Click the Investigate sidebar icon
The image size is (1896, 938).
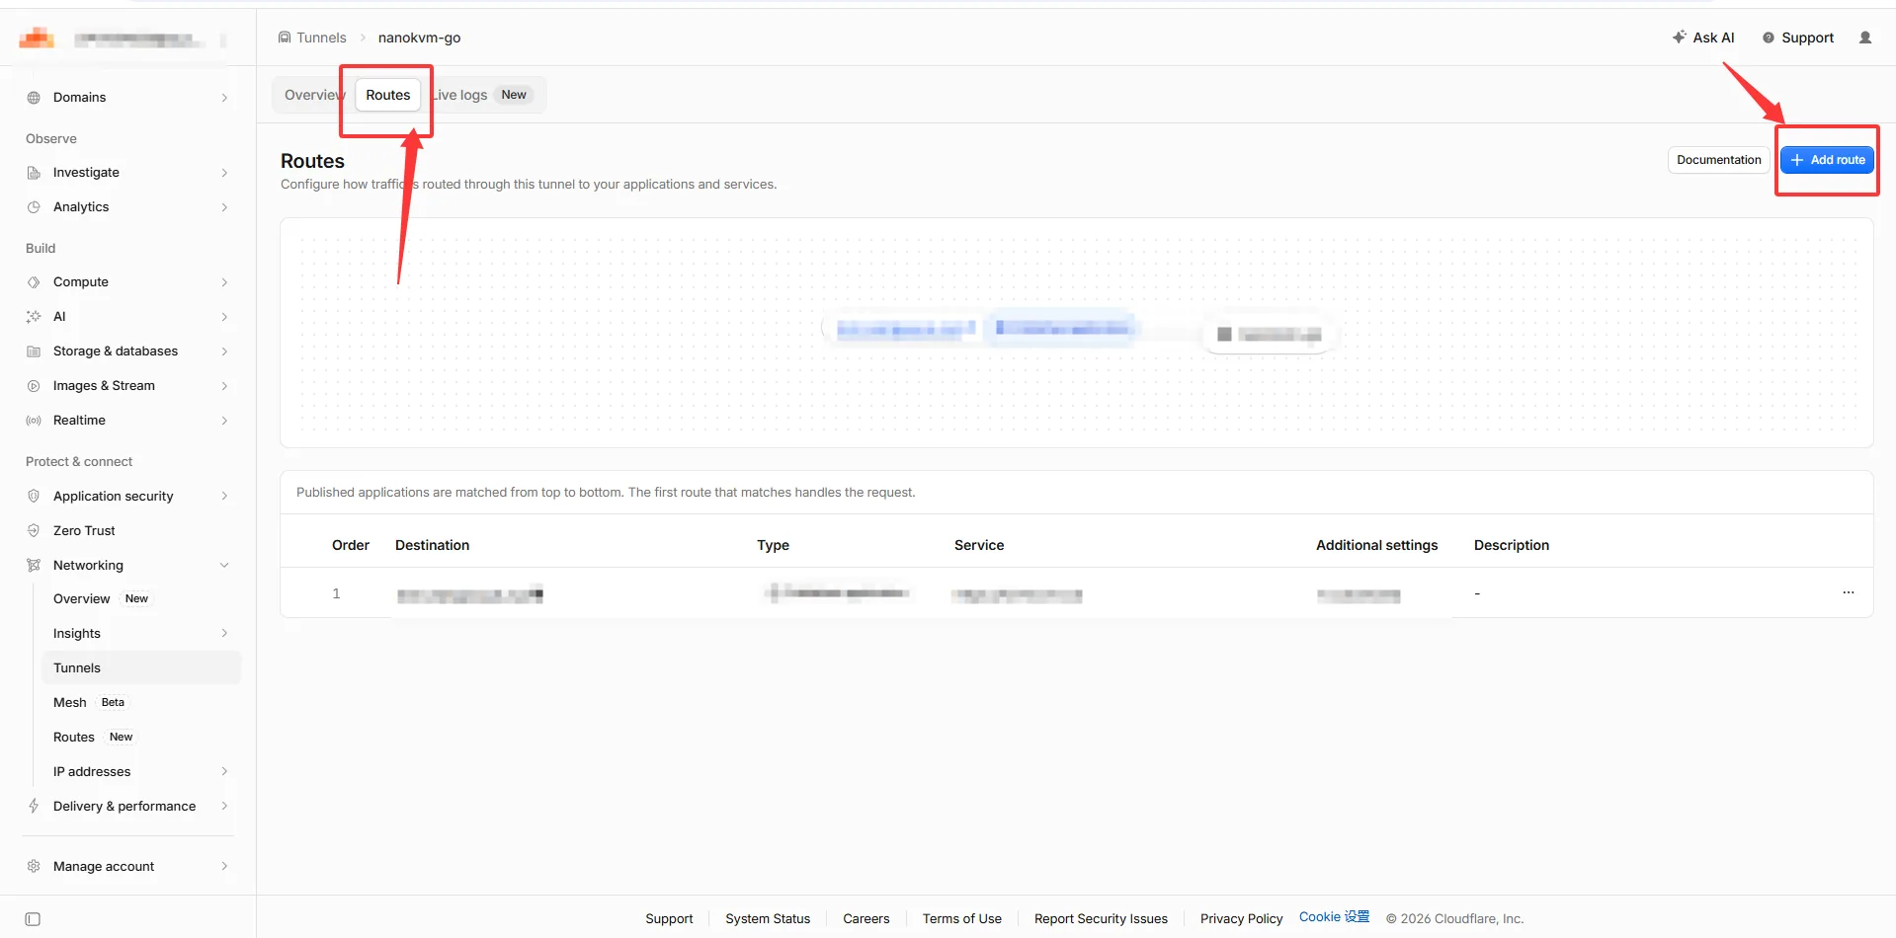[x=34, y=173]
